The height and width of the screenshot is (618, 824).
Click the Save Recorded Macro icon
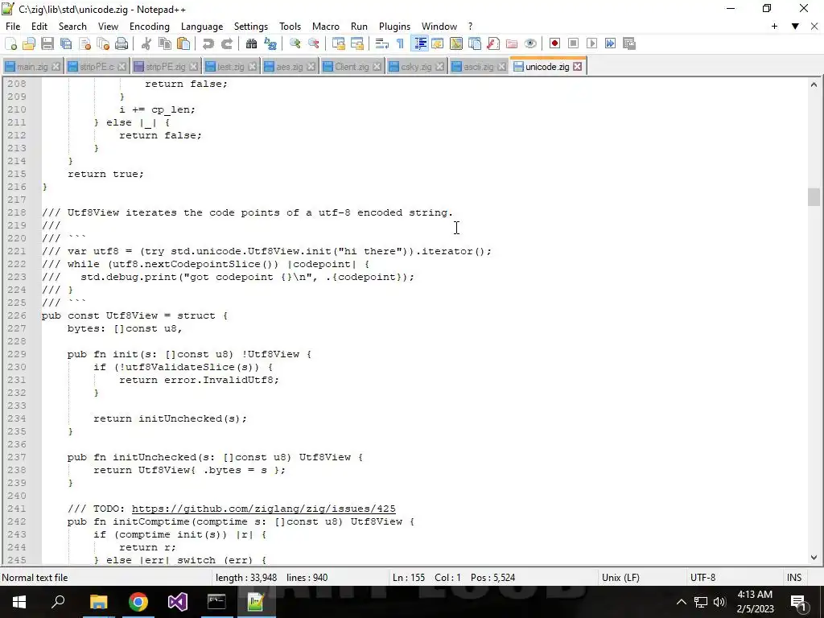pyautogui.click(x=629, y=43)
